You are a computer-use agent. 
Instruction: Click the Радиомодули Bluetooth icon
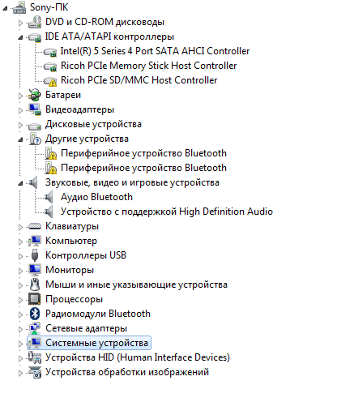click(35, 314)
